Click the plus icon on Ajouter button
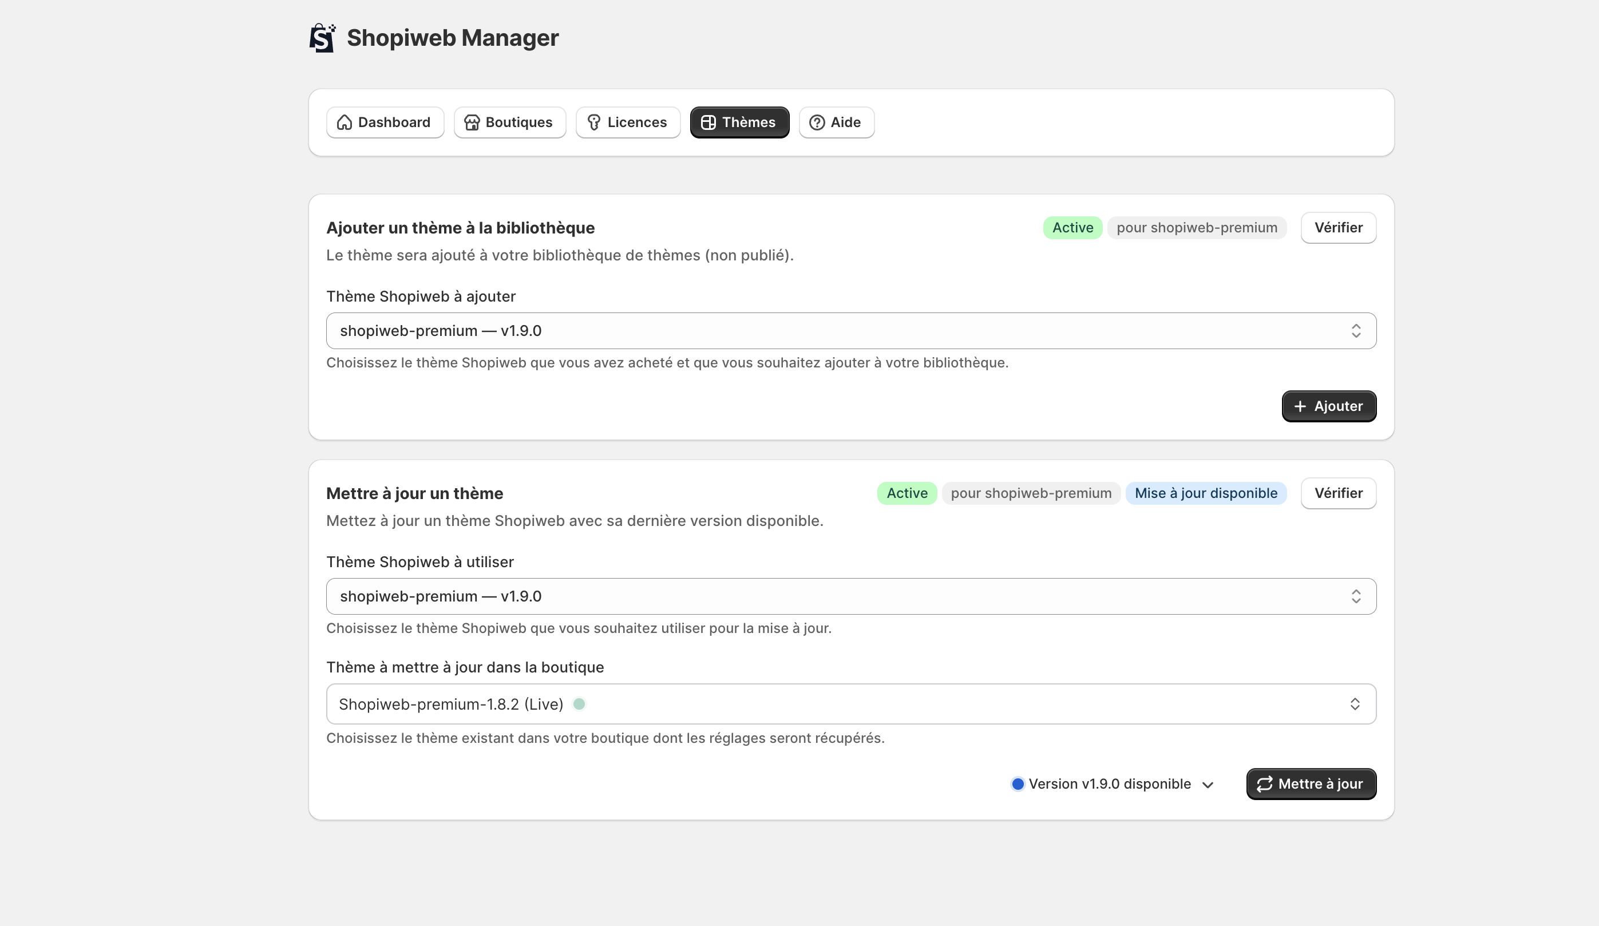 [x=1300, y=406]
